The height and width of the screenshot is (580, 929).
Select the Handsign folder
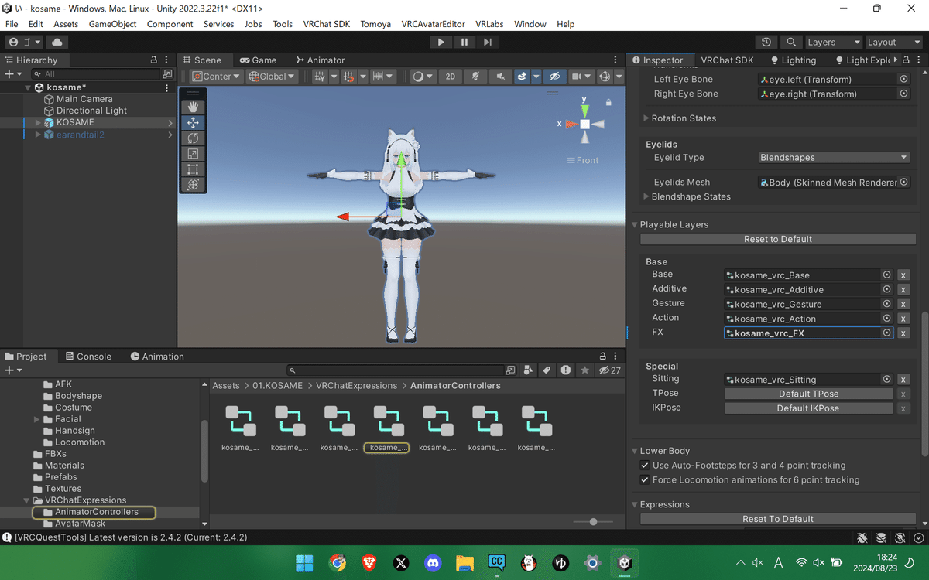[x=74, y=431]
